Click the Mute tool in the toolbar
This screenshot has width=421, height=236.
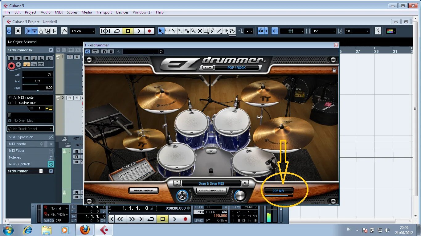click(200, 31)
